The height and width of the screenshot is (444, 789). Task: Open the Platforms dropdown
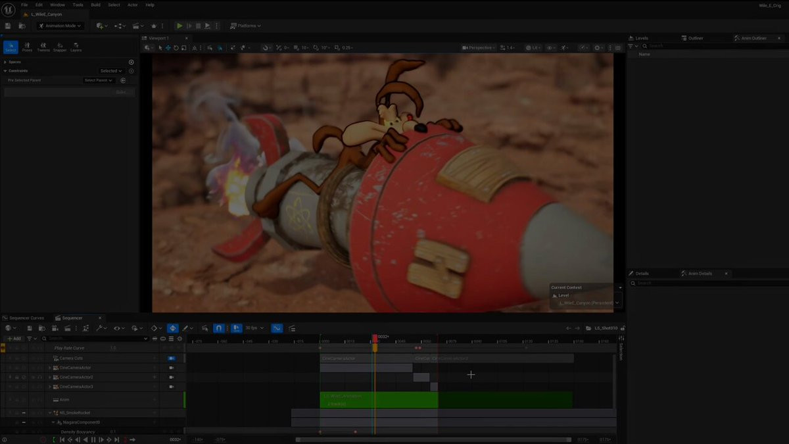[246, 26]
